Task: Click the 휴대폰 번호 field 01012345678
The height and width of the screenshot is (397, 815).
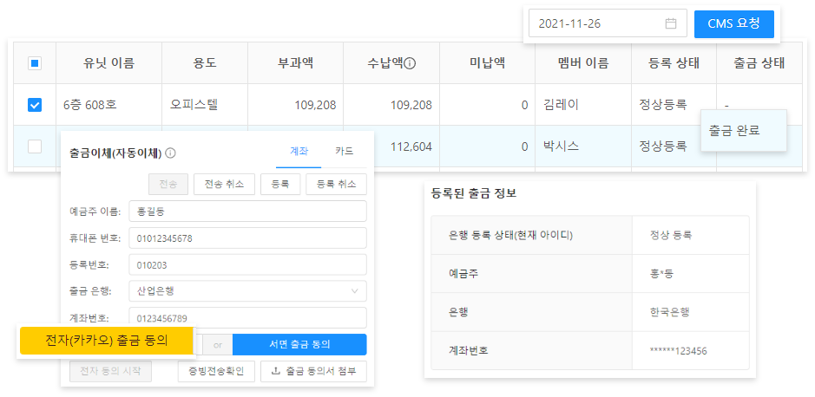Action: tap(248, 238)
